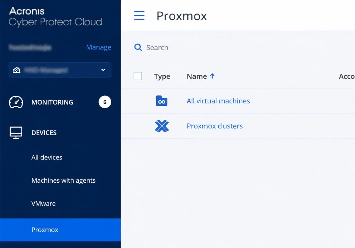Click the Proxmox page title
This screenshot has width=355, height=248.
[182, 16]
